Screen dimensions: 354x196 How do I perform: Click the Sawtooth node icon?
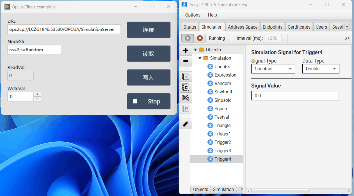click(210, 92)
